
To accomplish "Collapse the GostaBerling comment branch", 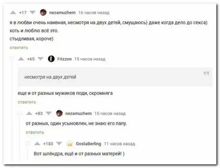I will tap(28, 143).
